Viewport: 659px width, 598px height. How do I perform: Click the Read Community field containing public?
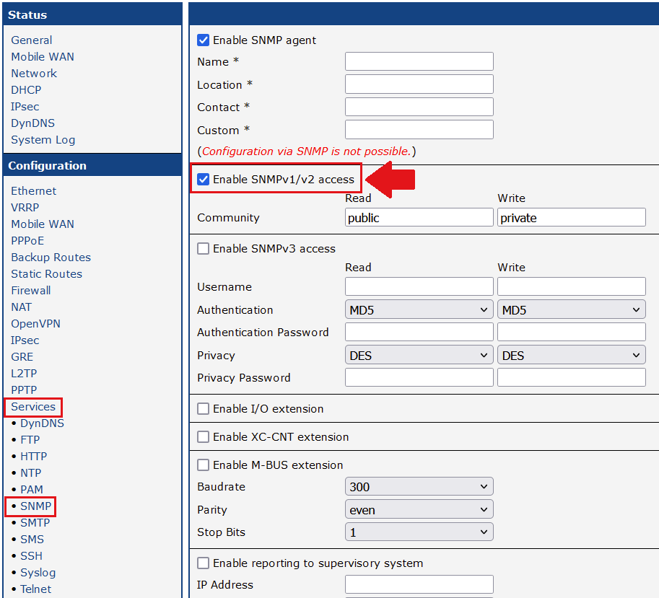click(419, 218)
